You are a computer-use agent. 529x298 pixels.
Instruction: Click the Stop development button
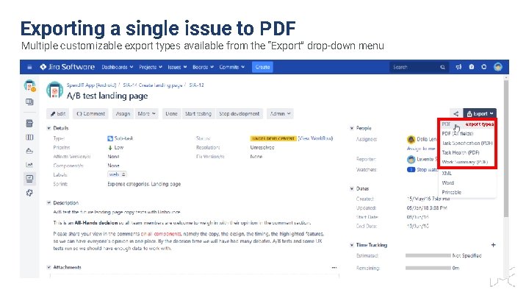240,113
